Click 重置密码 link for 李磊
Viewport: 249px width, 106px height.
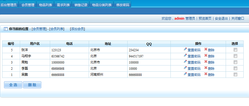[x=194, y=68]
